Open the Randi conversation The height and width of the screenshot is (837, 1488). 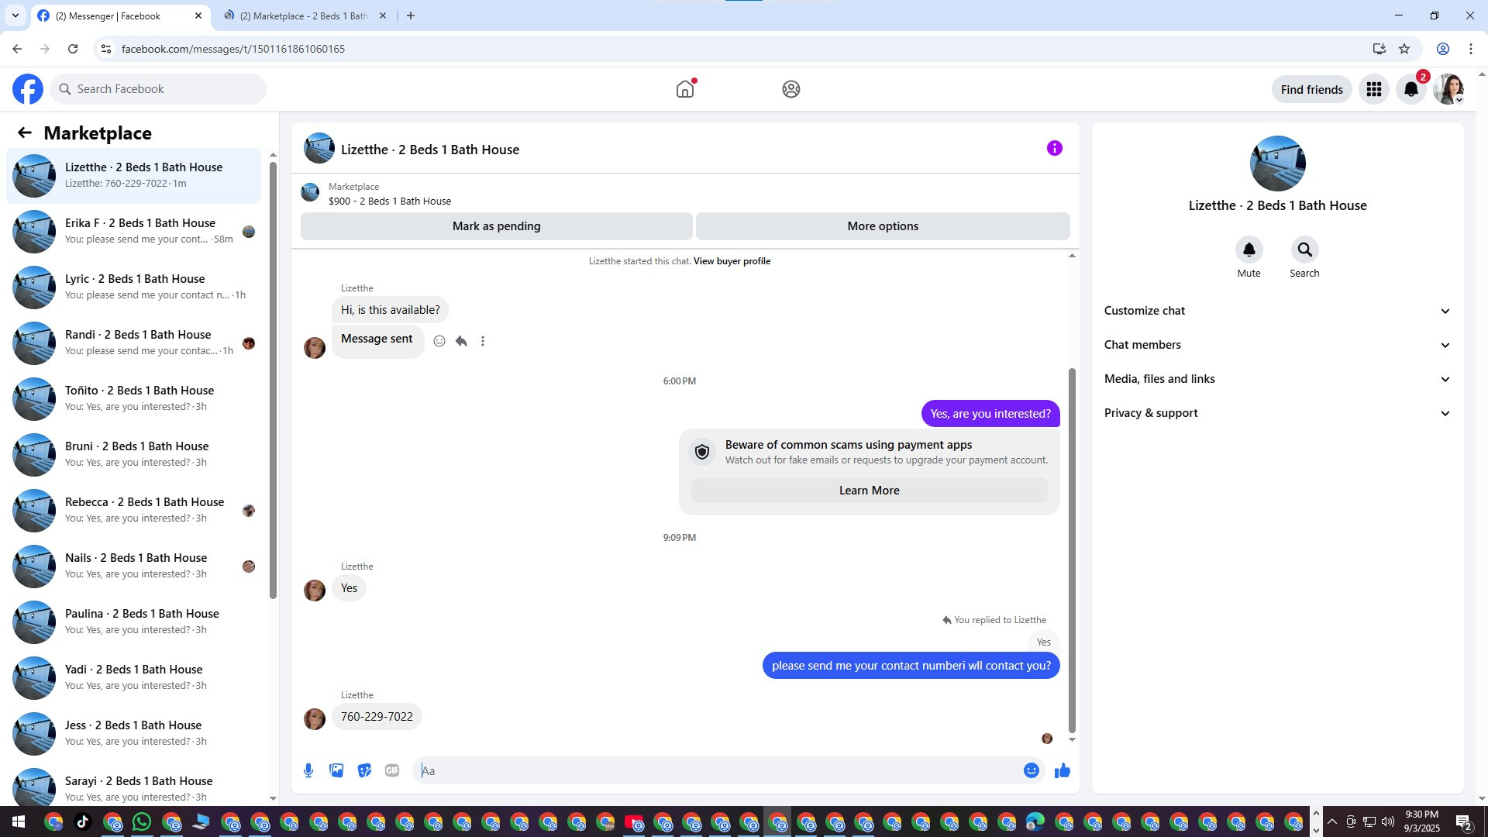tap(133, 343)
